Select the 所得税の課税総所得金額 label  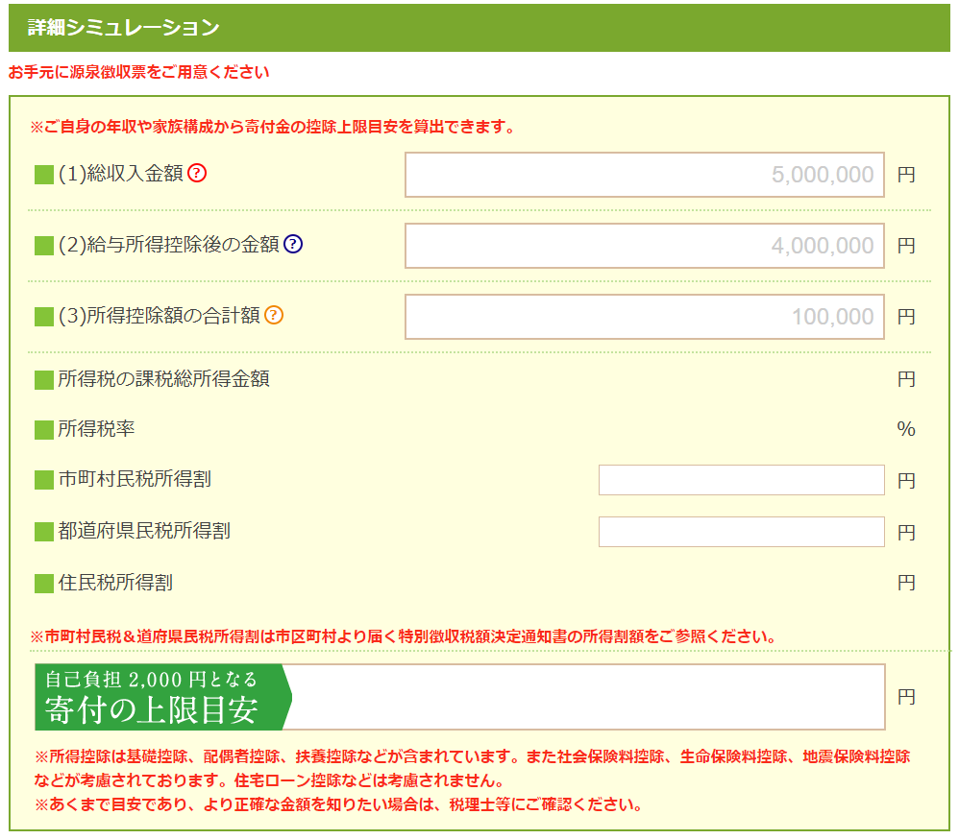point(164,379)
